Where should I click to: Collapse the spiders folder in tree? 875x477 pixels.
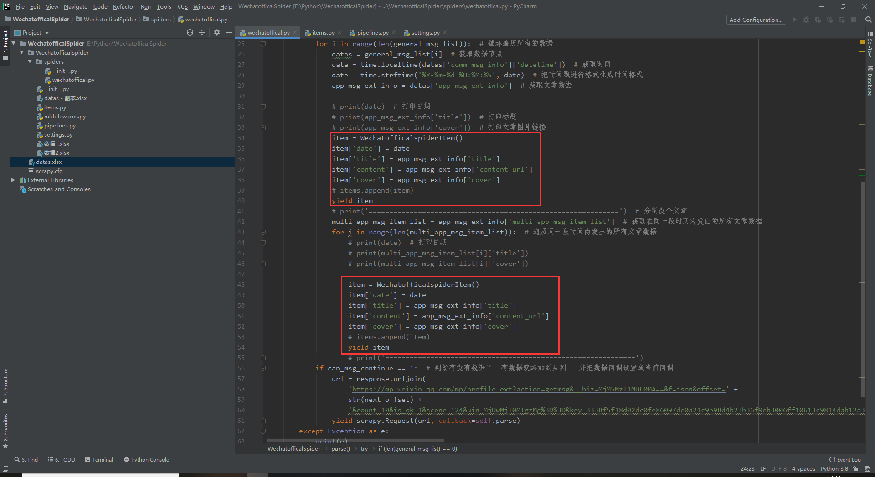tap(30, 62)
